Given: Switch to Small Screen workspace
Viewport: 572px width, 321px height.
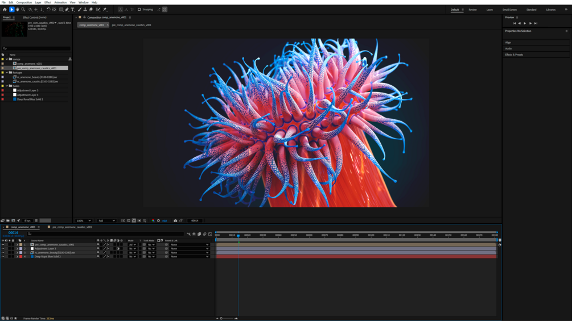Looking at the screenshot, I should click(x=509, y=10).
